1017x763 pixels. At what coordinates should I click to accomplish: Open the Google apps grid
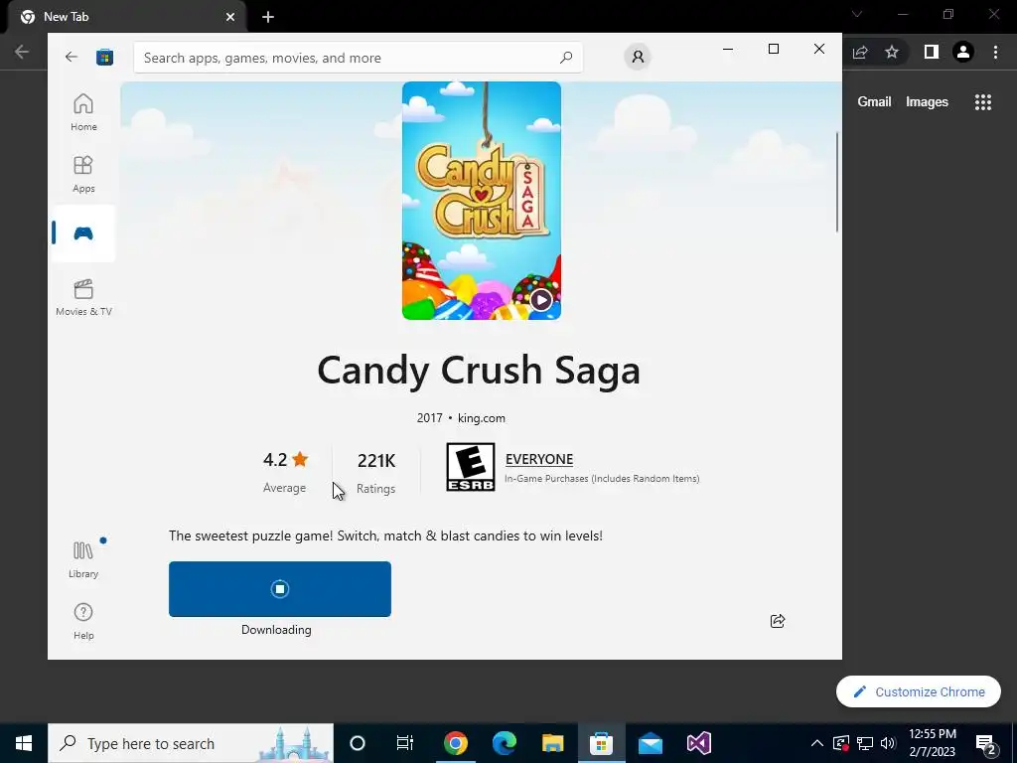coord(983,102)
